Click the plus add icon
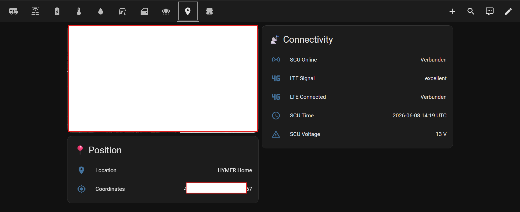520x212 pixels. 452,11
